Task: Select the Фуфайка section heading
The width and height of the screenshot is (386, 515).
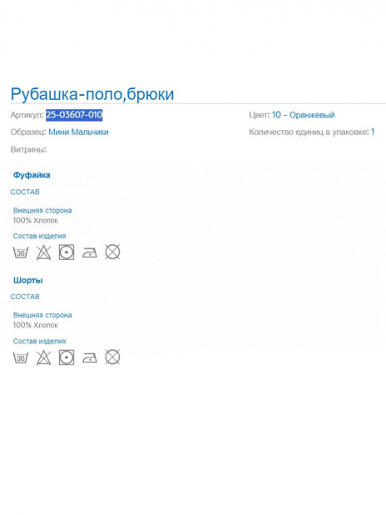Action: [x=32, y=175]
